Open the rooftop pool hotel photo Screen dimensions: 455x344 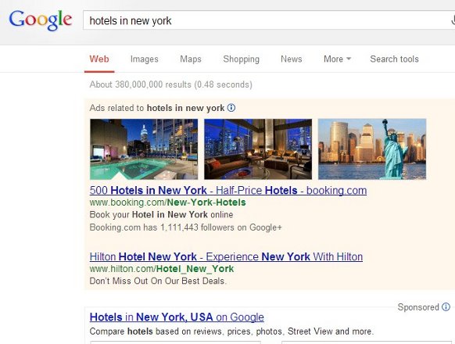point(144,149)
